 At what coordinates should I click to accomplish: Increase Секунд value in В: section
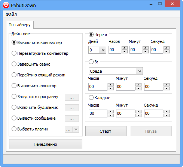coord(167,85)
